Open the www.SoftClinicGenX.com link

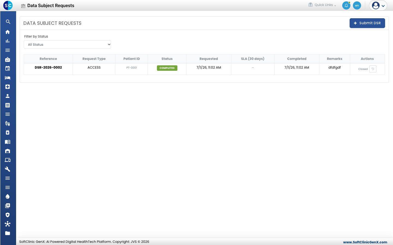[365, 242]
